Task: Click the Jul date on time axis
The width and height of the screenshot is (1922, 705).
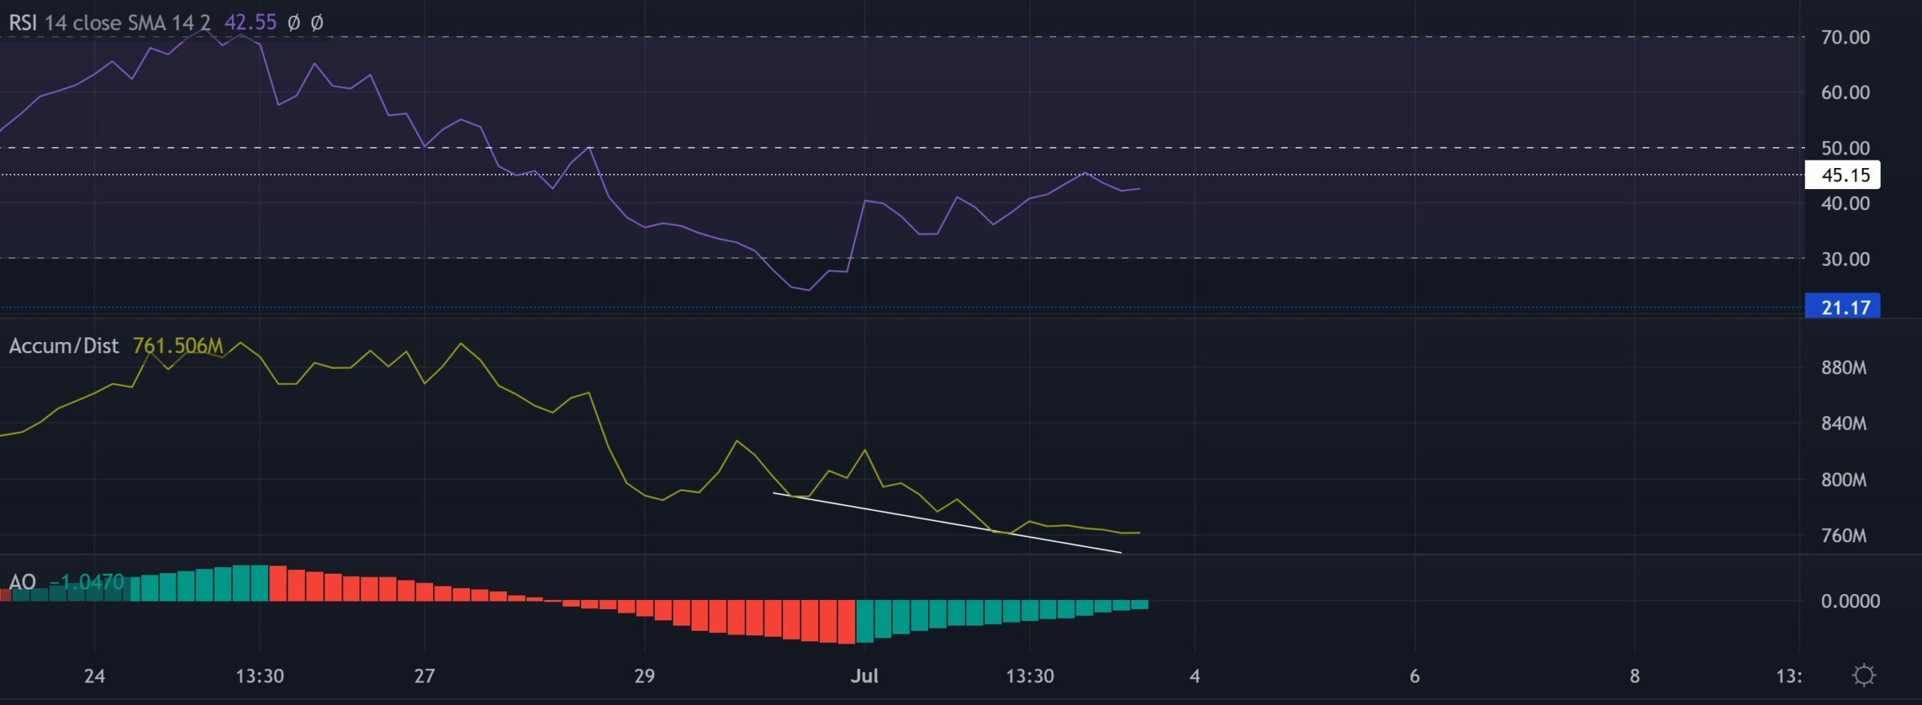Action: click(864, 676)
